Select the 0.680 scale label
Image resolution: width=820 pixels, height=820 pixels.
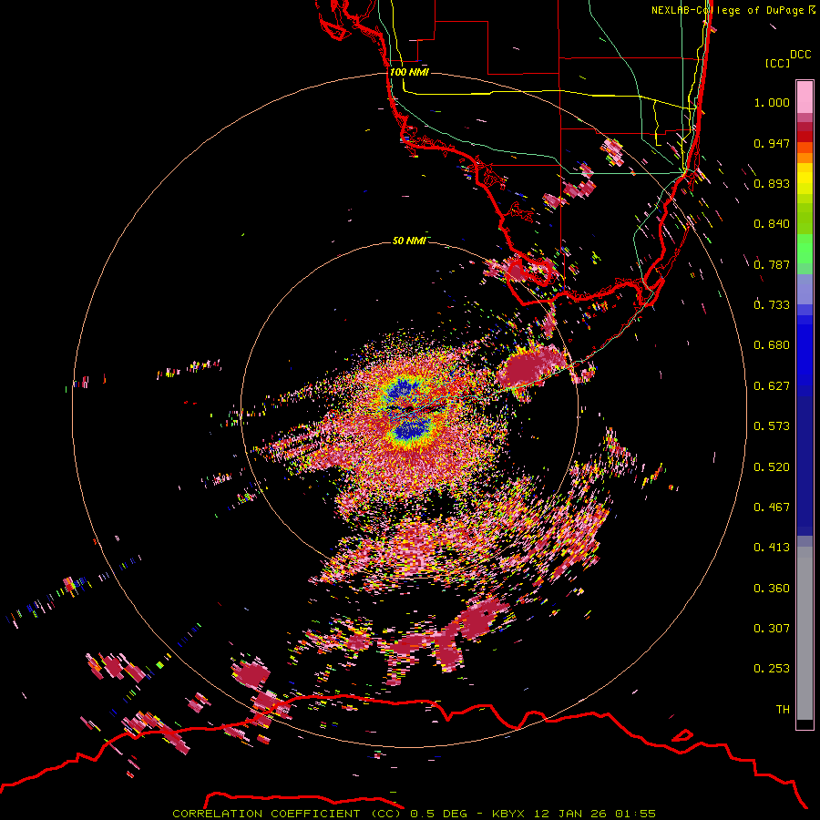[x=772, y=345]
